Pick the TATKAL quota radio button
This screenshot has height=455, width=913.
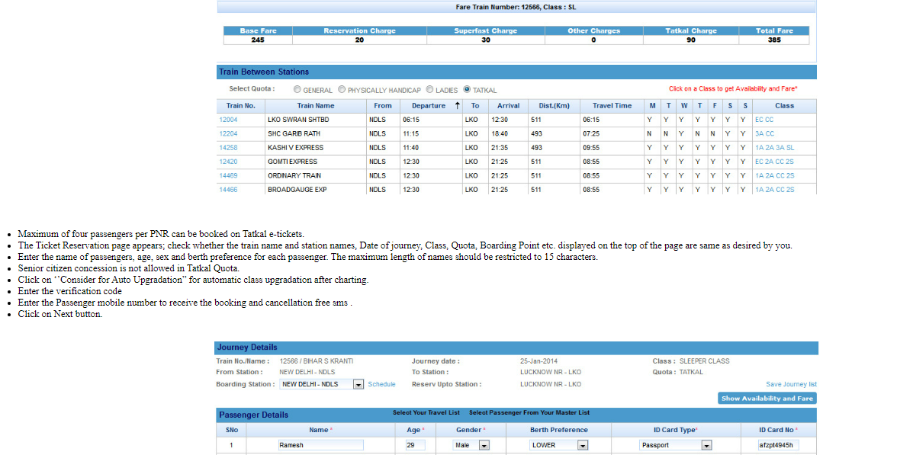[x=467, y=90]
